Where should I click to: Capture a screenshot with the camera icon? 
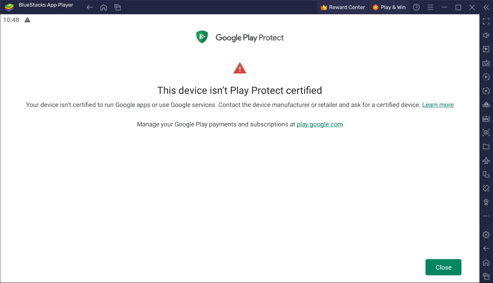click(486, 132)
